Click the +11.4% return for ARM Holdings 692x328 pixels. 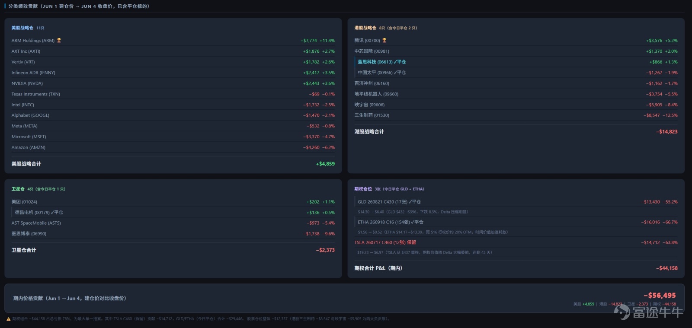327,41
